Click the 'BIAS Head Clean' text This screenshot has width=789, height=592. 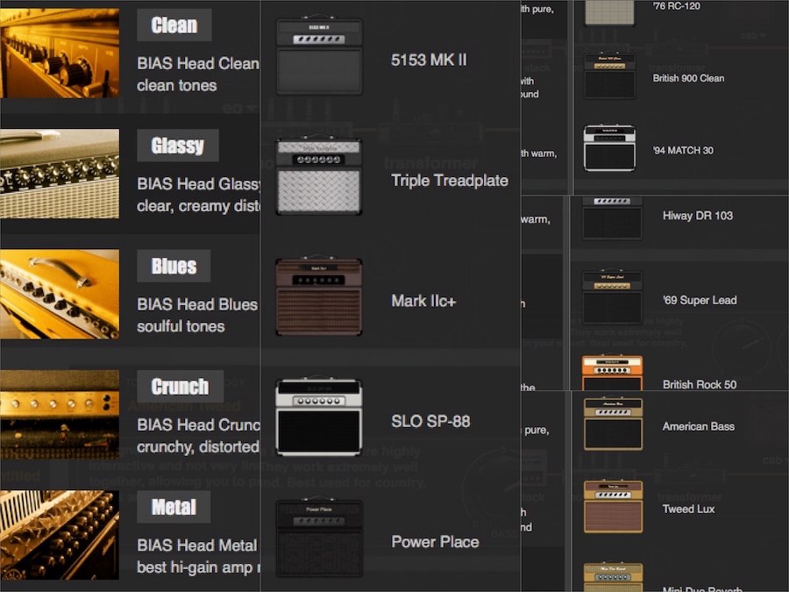(x=198, y=63)
